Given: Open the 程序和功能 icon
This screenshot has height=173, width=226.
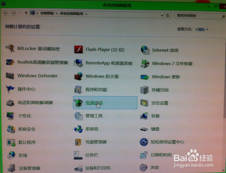Looking at the screenshot, I should coord(78,89).
